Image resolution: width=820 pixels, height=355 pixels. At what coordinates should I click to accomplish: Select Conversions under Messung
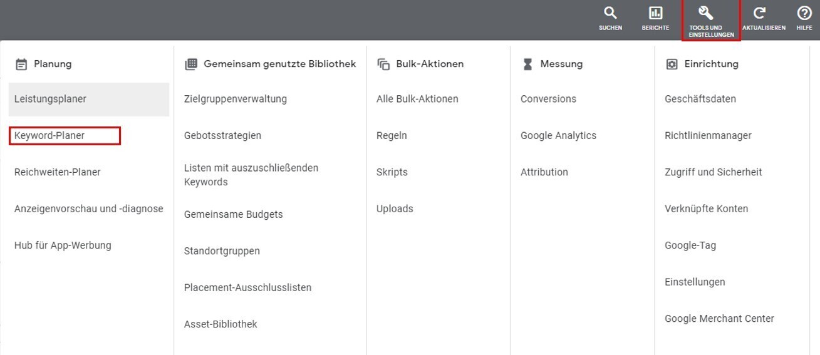click(x=548, y=99)
